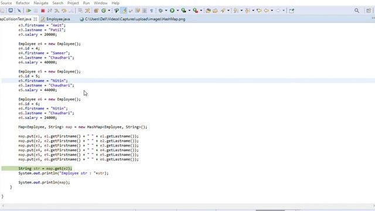Click the Open Task folder icon
Screen dimensions: 375x211
click(x=215, y=11)
